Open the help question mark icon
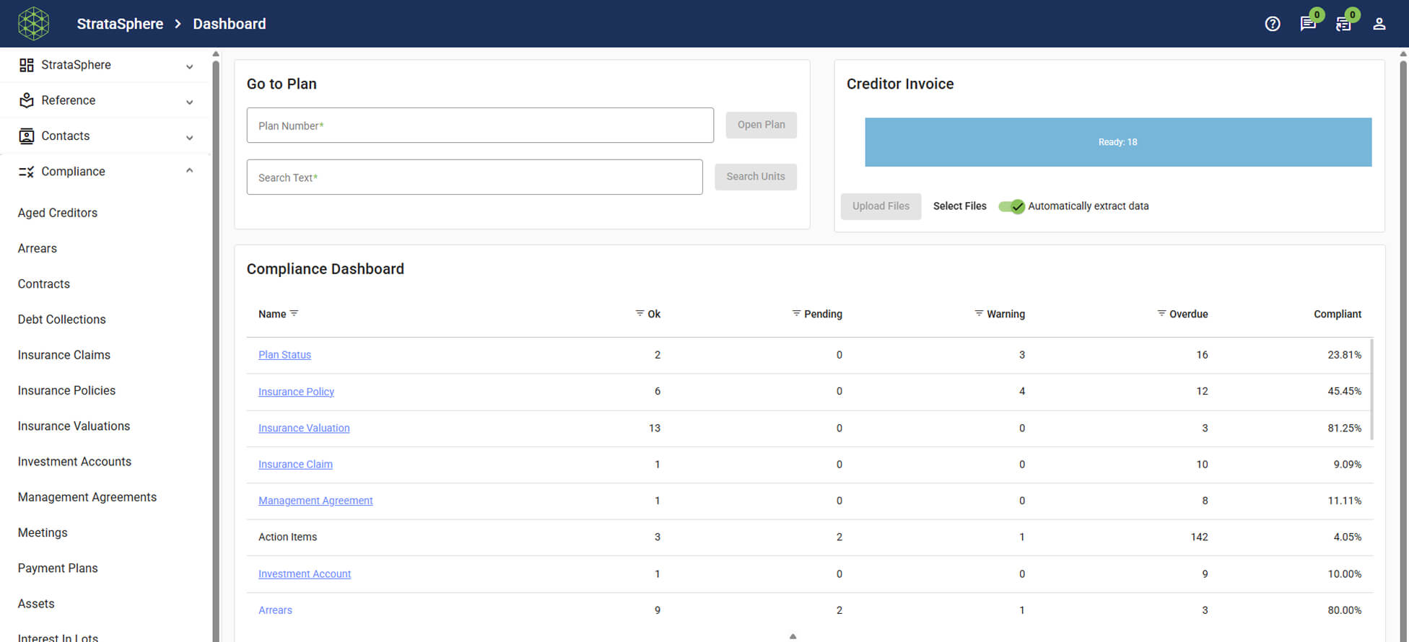This screenshot has height=642, width=1409. tap(1273, 24)
